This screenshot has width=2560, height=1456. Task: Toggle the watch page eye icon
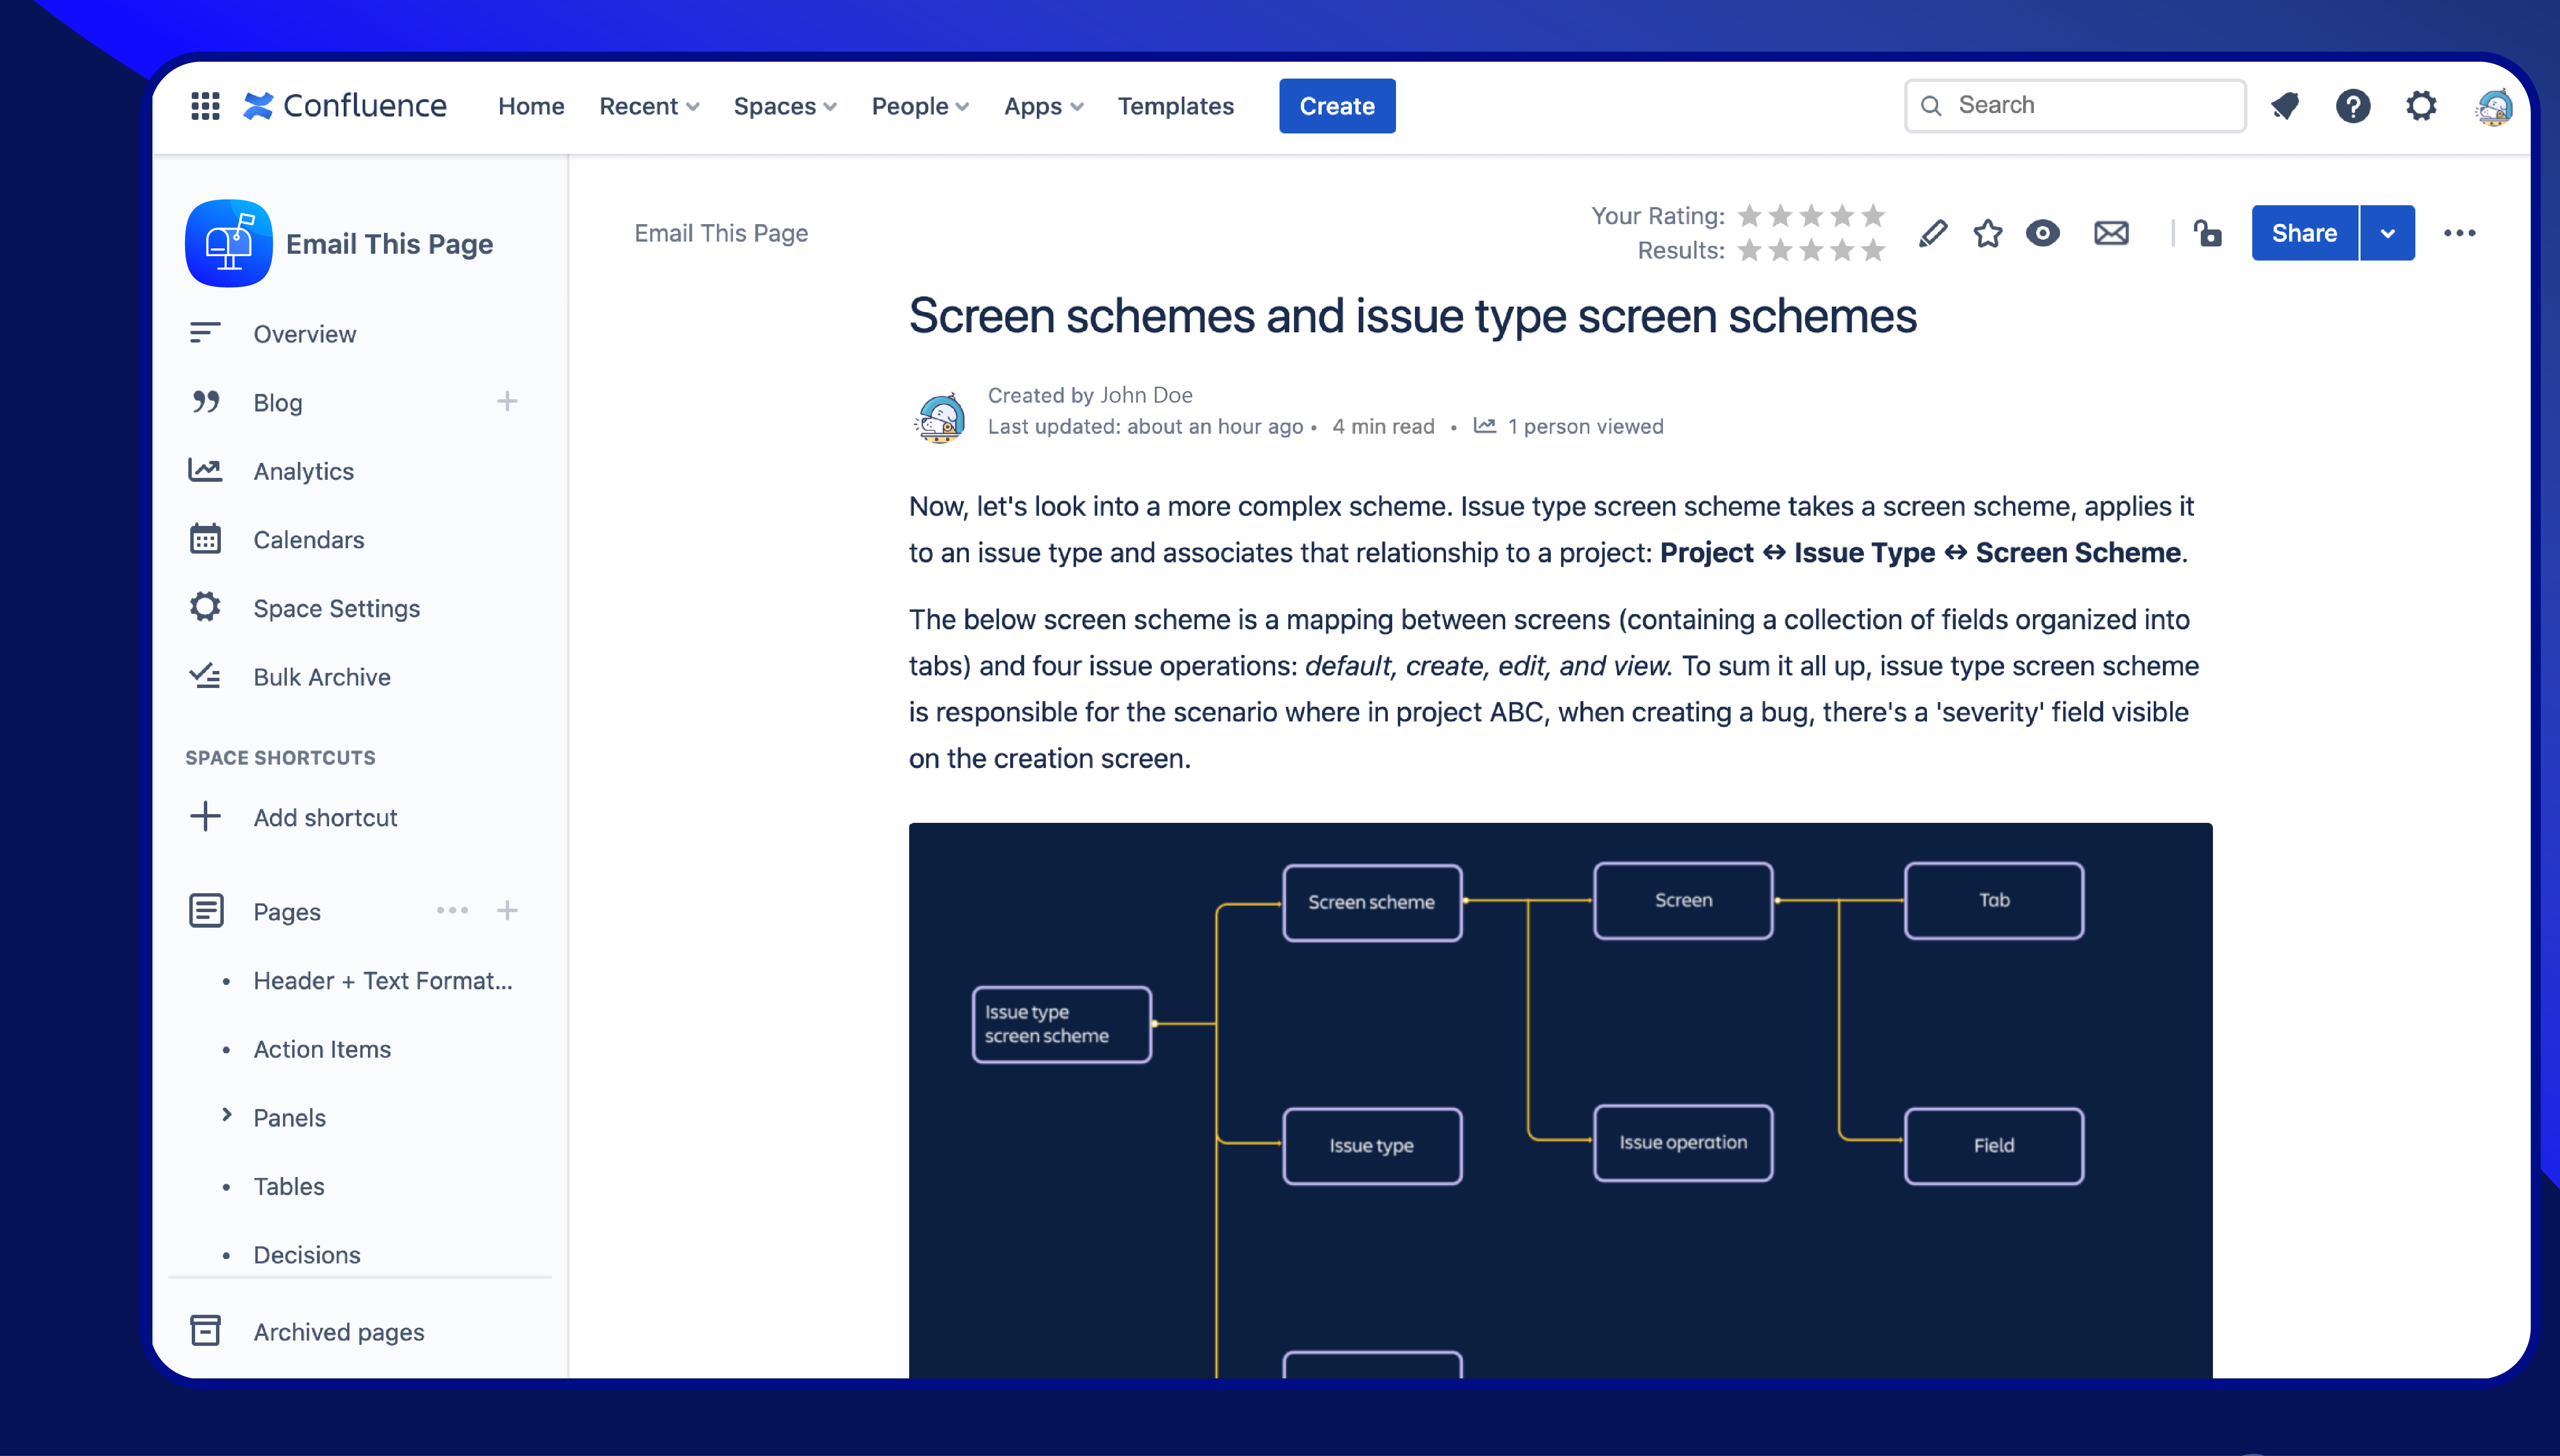coord(2043,233)
